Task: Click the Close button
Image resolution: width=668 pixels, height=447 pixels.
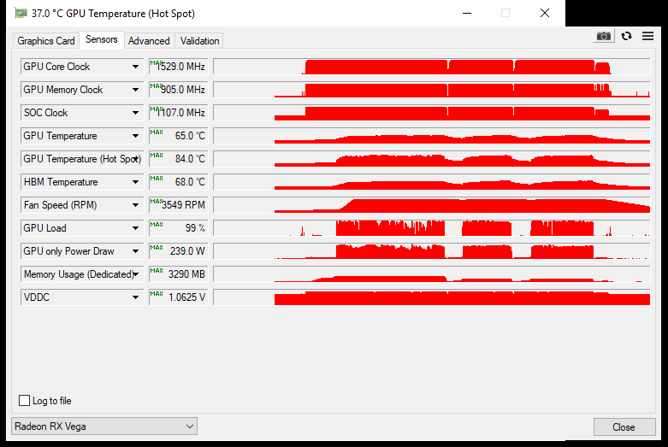Action: pos(624,427)
